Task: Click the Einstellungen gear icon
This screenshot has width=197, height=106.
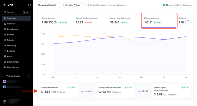Action: click(5, 62)
